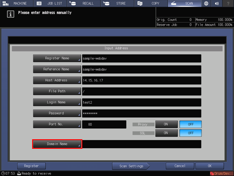Open the RECALL tab
The height and width of the screenshot is (176, 234).
point(84,3)
